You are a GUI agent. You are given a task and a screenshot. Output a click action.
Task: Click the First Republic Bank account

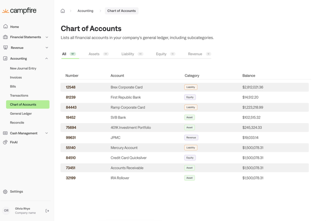point(126,97)
